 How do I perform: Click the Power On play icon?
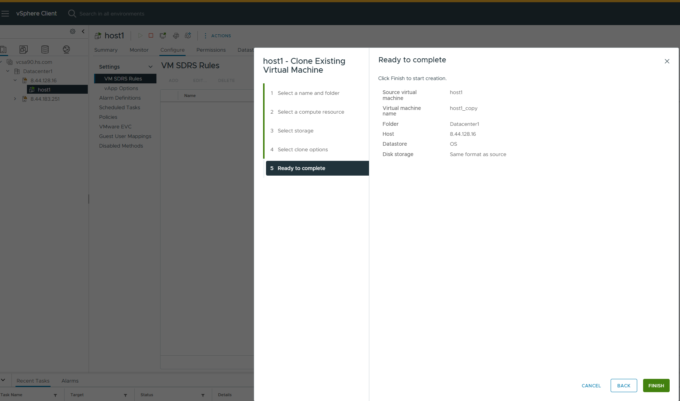(140, 35)
